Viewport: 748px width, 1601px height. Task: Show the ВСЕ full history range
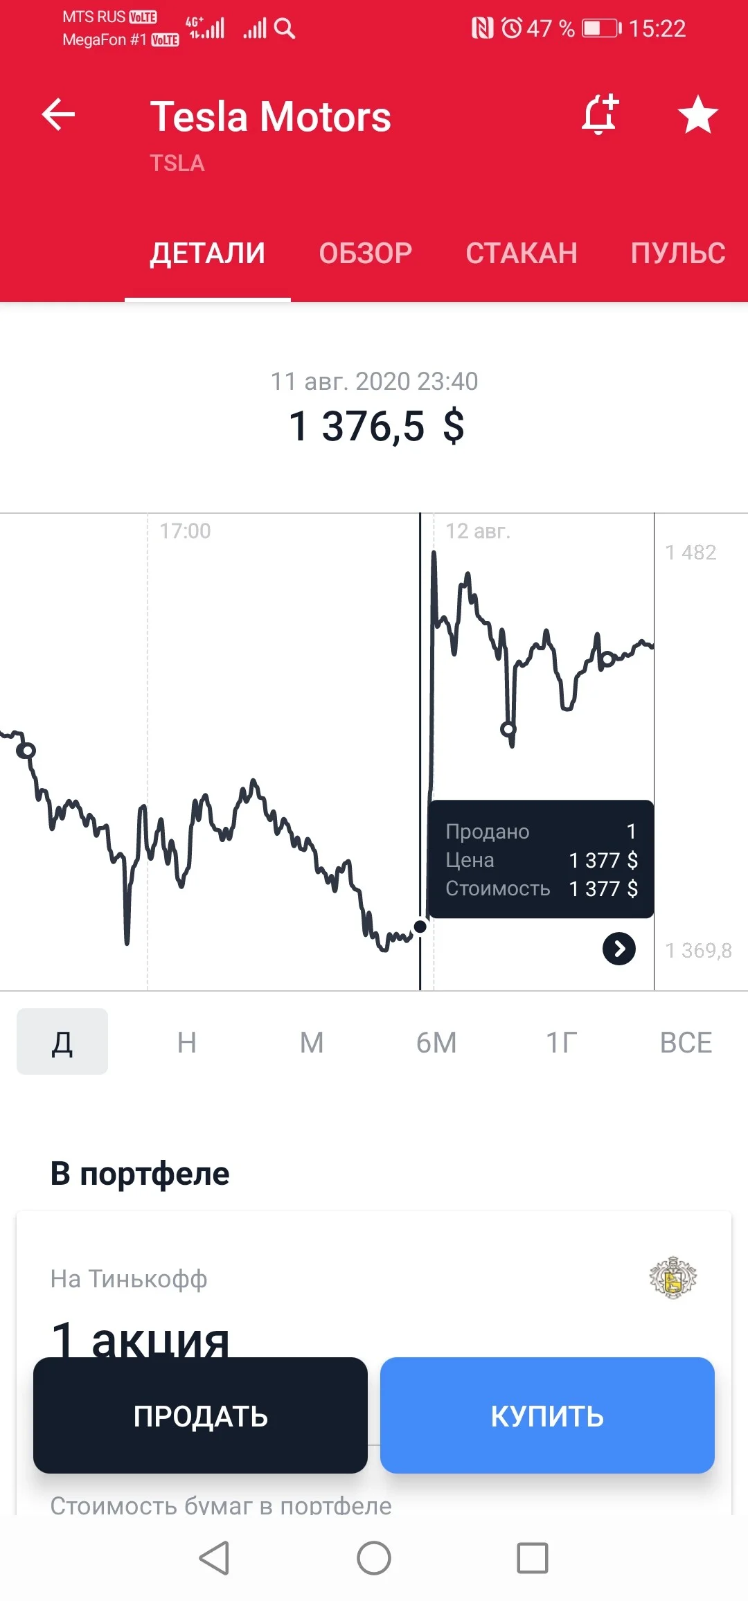pyautogui.click(x=686, y=1041)
